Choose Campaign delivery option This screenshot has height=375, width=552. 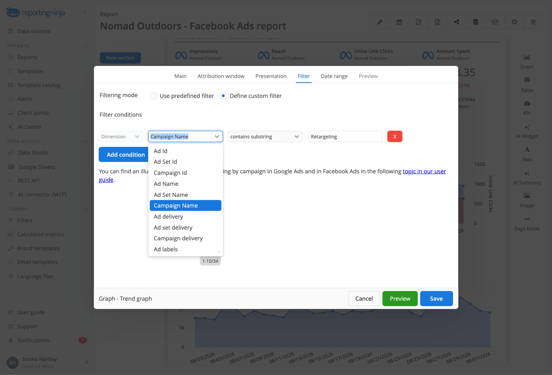point(185,238)
